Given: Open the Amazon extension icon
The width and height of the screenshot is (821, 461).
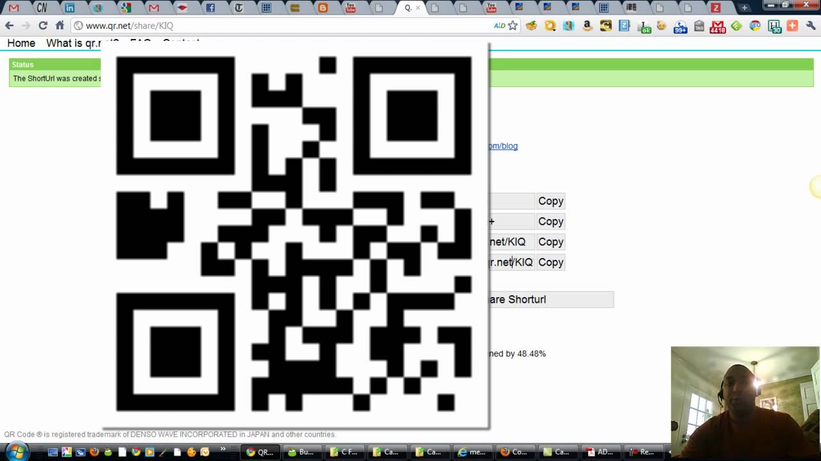Looking at the screenshot, I should point(587,26).
